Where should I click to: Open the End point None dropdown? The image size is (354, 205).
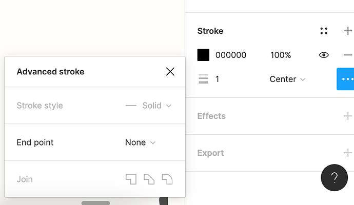[140, 142]
